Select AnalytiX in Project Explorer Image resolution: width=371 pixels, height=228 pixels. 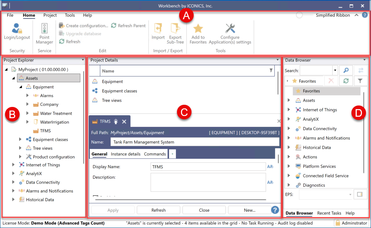(x=34, y=174)
